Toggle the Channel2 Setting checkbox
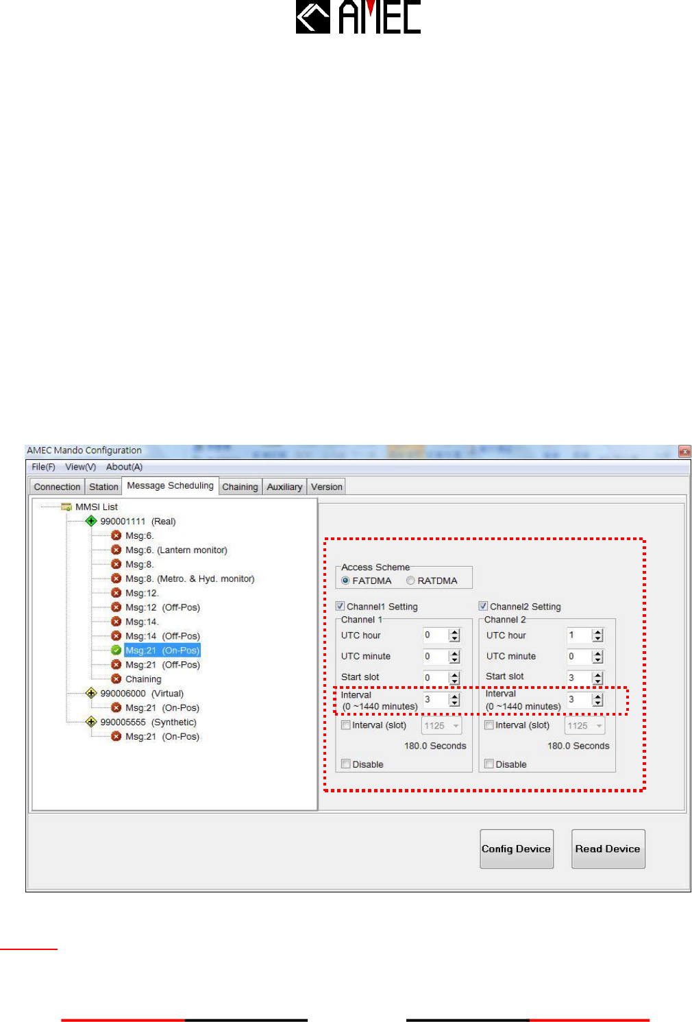The width and height of the screenshot is (692, 1022). [483, 606]
